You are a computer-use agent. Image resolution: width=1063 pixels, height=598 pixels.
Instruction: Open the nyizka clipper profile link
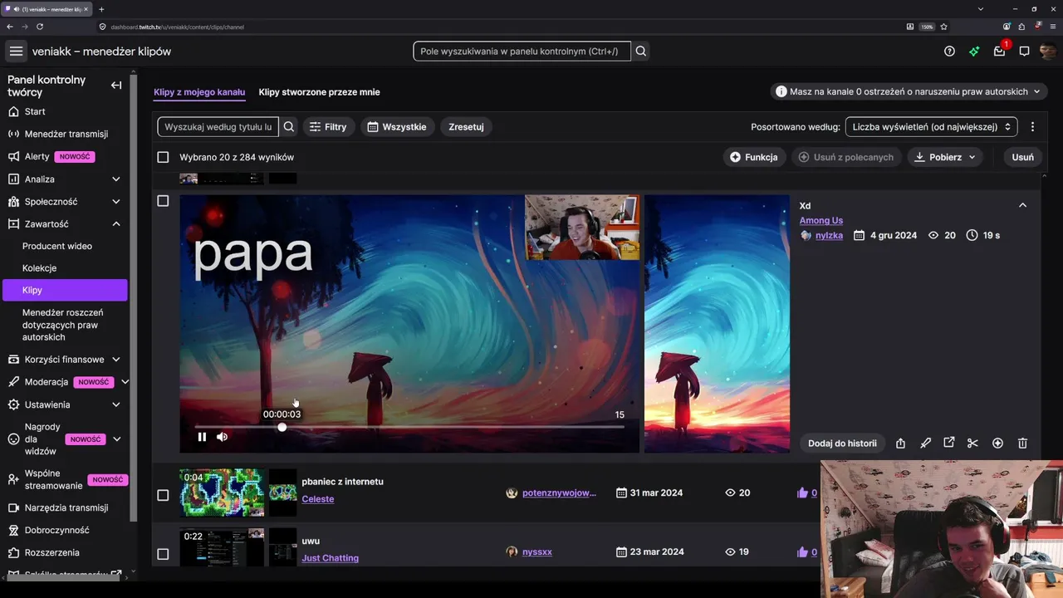829,235
